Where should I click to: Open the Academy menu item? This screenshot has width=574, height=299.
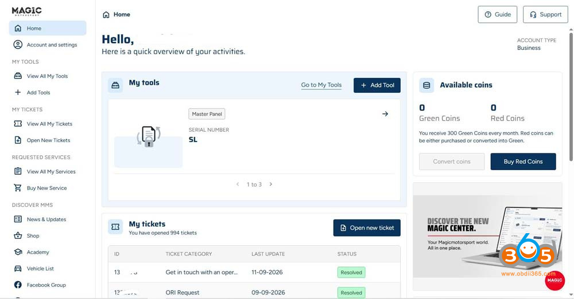[x=48, y=252]
